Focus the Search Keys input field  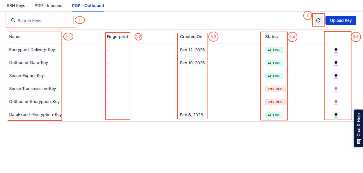click(x=44, y=21)
